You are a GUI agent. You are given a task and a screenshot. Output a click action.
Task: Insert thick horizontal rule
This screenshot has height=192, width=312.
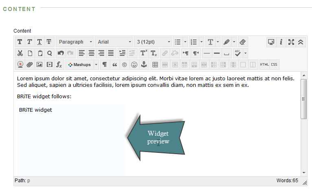(x=217, y=53)
